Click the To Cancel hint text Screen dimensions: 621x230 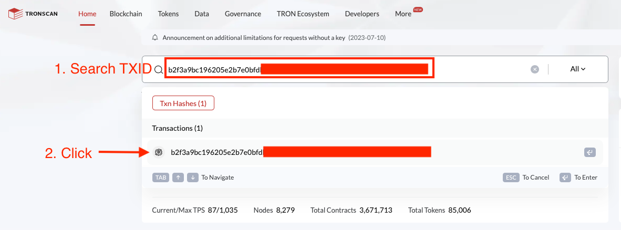[536, 177]
